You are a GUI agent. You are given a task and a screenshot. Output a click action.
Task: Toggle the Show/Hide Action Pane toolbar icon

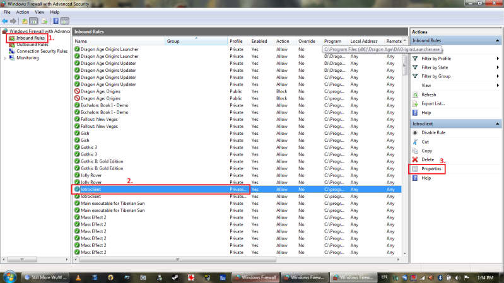pyautogui.click(x=64, y=21)
